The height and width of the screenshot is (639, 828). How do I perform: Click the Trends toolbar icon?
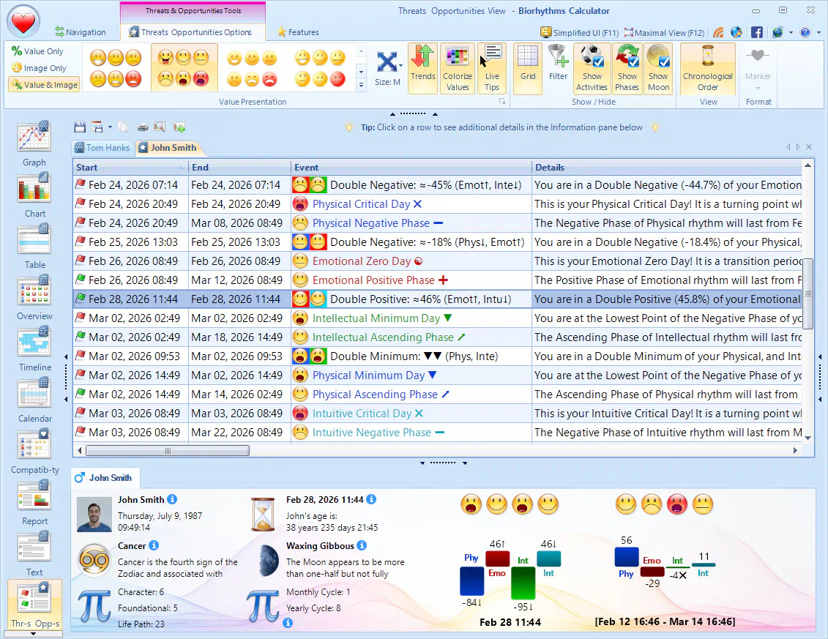(x=422, y=68)
